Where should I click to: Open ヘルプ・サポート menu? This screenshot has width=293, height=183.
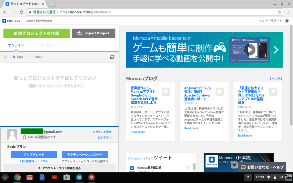[270, 21]
